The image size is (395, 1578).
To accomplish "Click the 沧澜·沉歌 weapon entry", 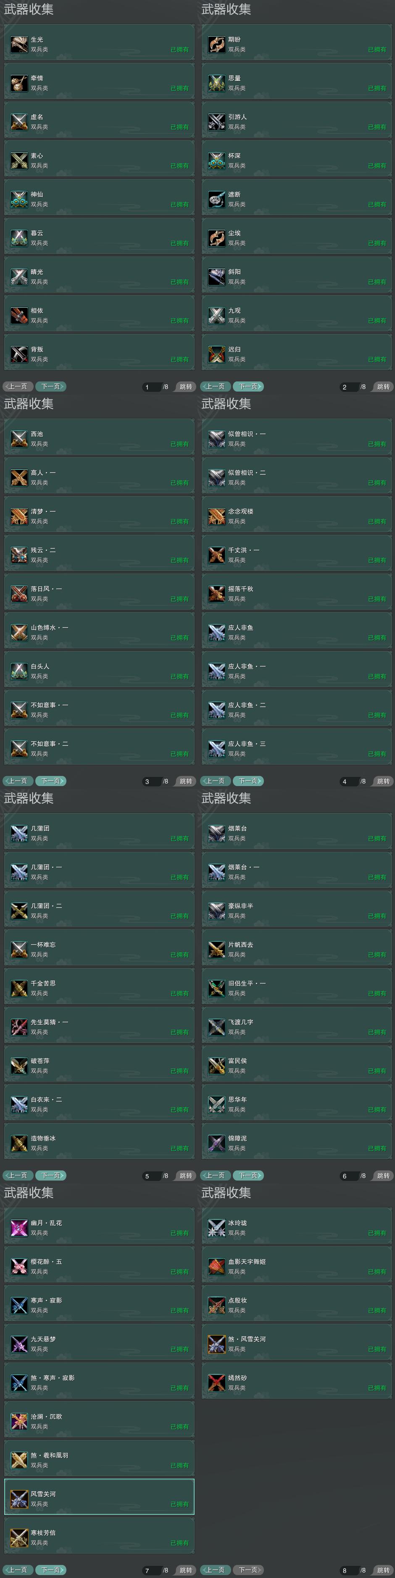I will pos(99,1421).
